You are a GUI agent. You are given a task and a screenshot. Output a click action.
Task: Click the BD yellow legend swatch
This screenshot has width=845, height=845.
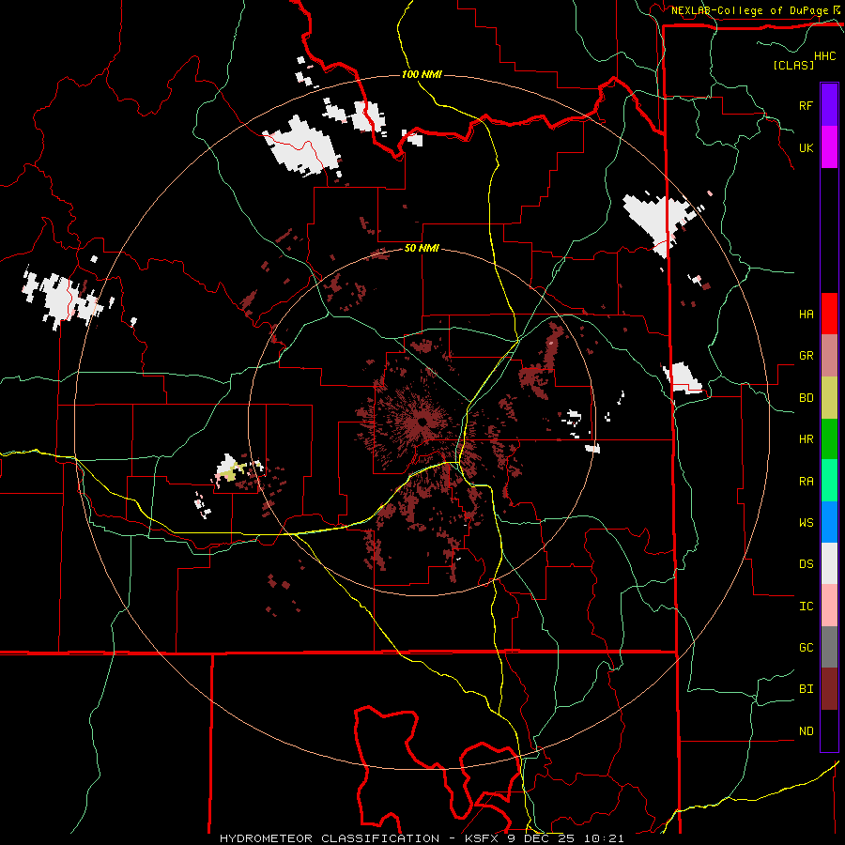[829, 398]
